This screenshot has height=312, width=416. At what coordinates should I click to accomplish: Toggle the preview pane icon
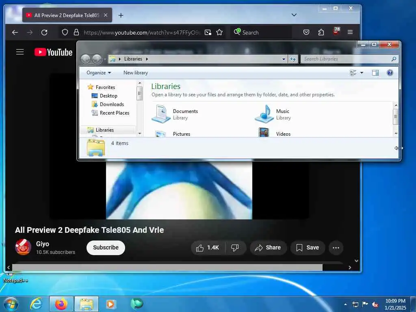tap(375, 73)
